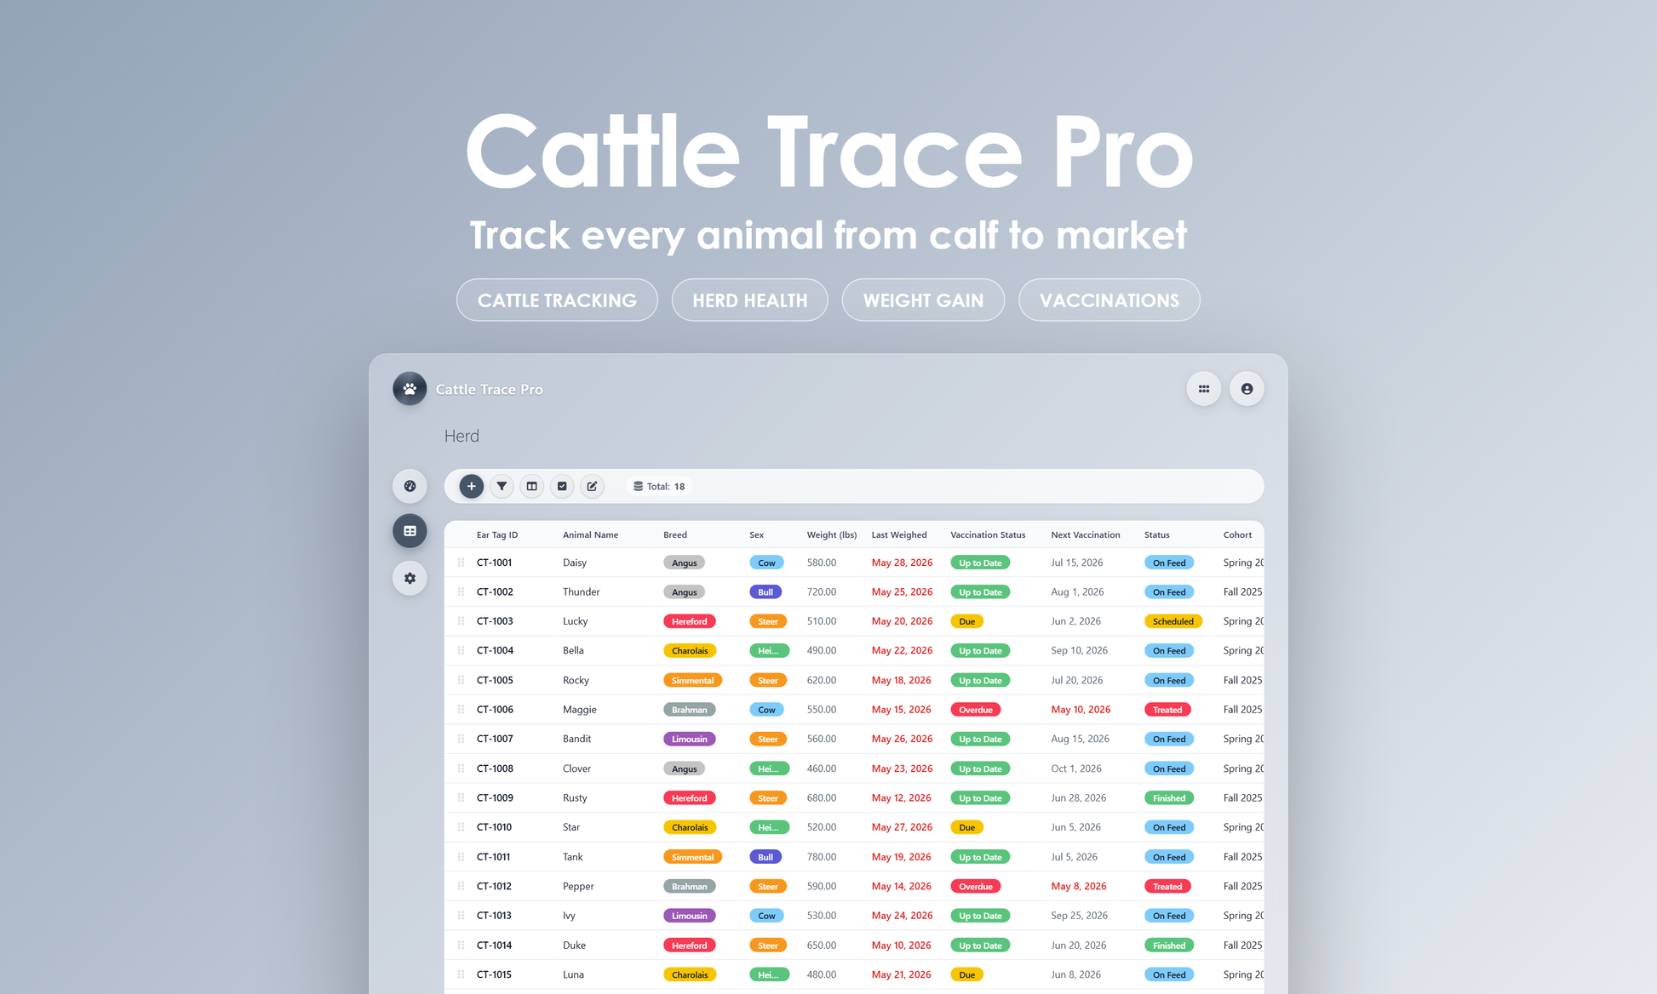Click the Charolais breed tag for Luna
The height and width of the screenshot is (994, 1657).
coord(690,974)
